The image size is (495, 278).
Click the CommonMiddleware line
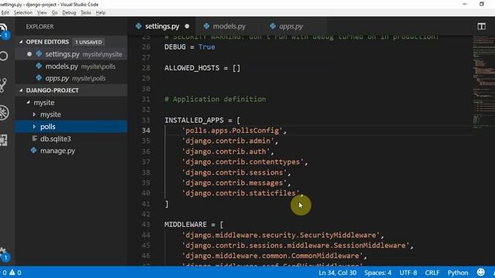(x=275, y=256)
